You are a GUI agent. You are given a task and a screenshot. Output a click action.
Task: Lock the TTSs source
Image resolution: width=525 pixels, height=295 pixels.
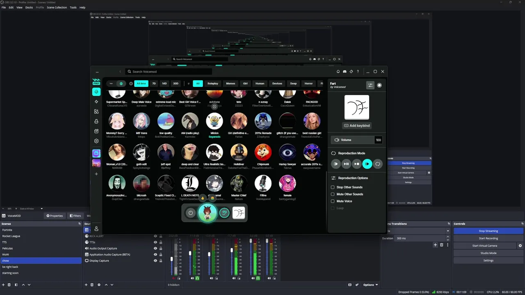161,242
